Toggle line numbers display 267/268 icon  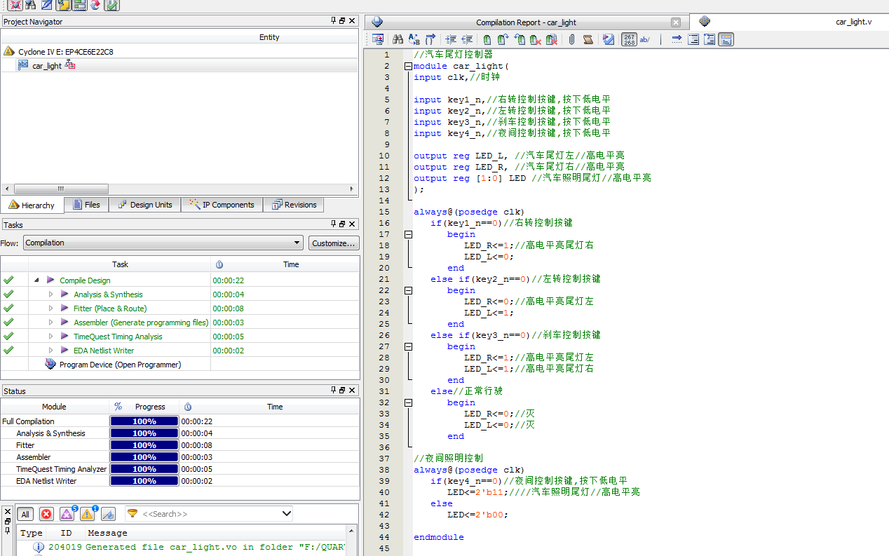pyautogui.click(x=629, y=40)
